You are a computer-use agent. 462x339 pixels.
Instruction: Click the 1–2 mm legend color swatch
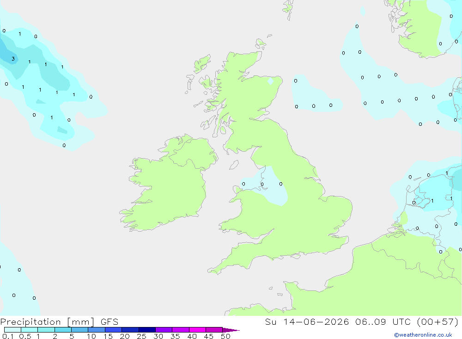click(x=46, y=330)
